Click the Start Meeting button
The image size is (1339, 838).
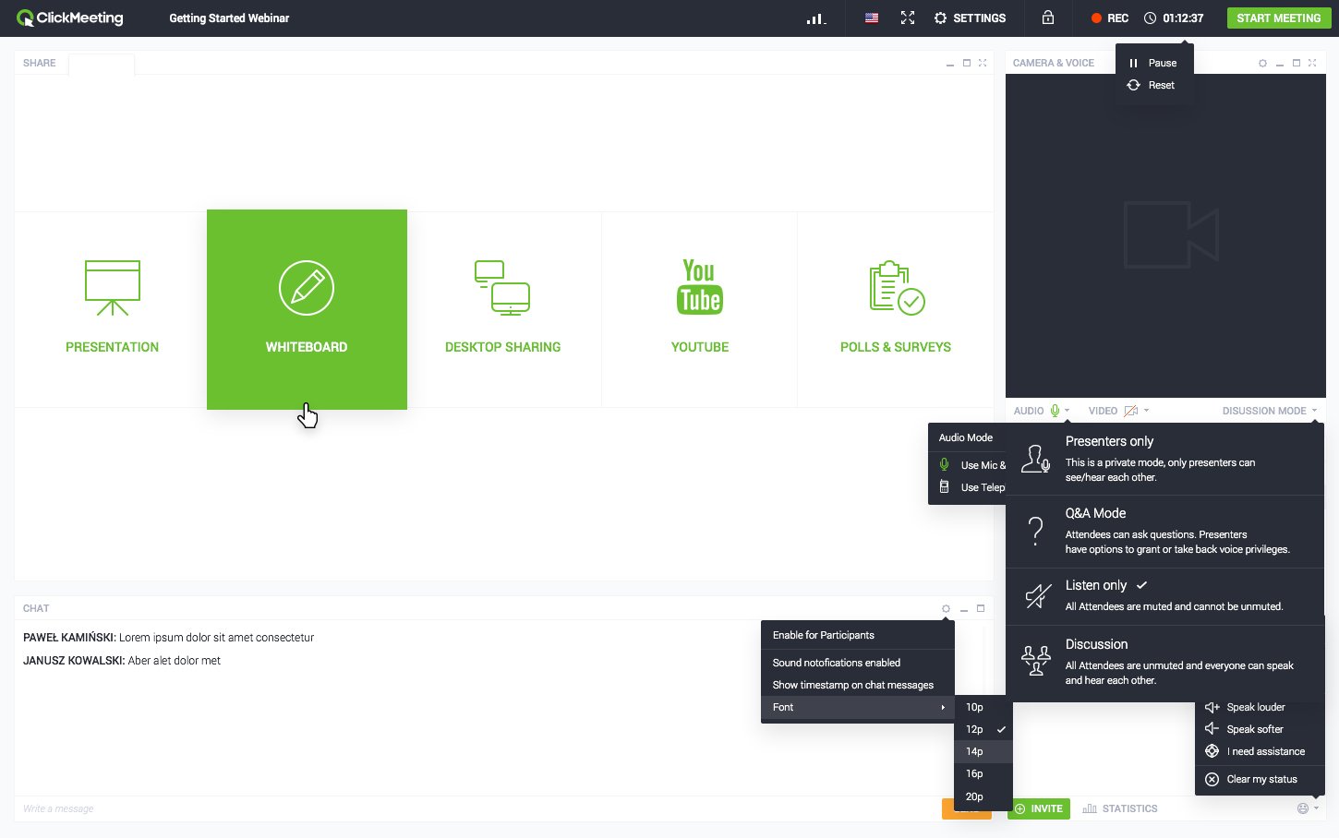tap(1278, 18)
